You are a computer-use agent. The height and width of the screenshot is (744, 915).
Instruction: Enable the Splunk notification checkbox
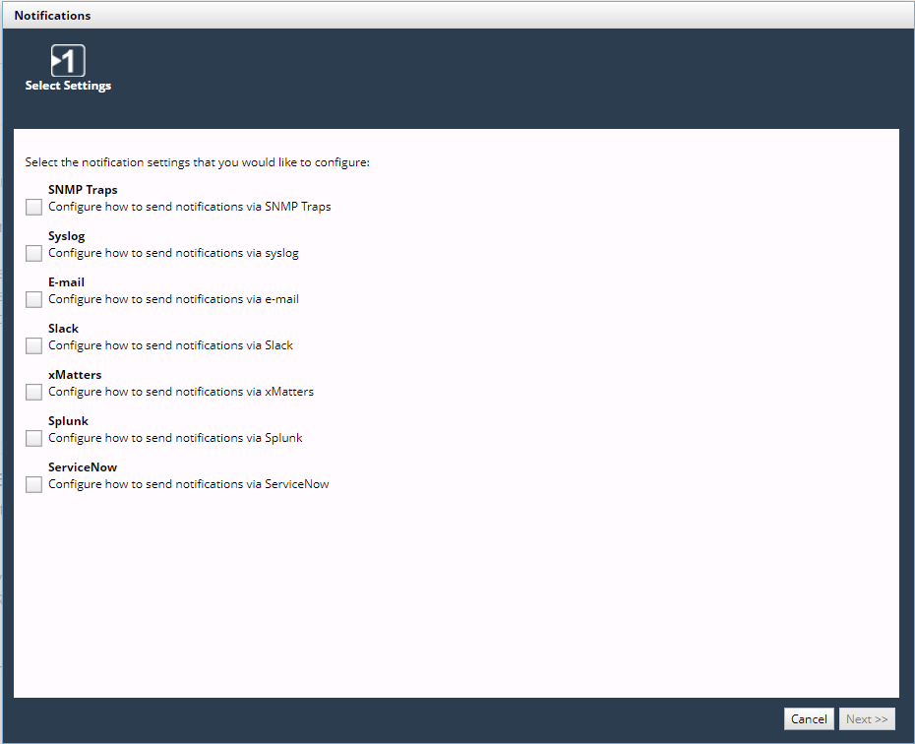click(x=34, y=439)
